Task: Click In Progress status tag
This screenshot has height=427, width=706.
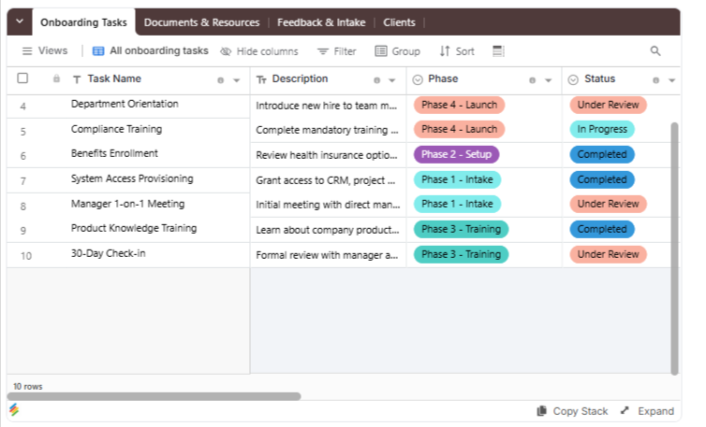Action: pos(602,129)
